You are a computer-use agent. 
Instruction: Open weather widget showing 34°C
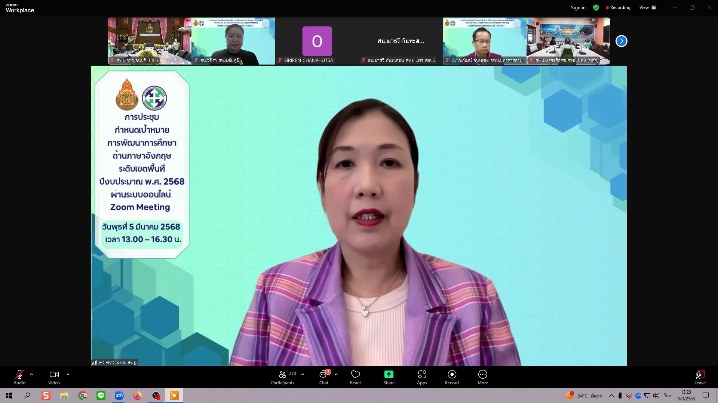[584, 396]
